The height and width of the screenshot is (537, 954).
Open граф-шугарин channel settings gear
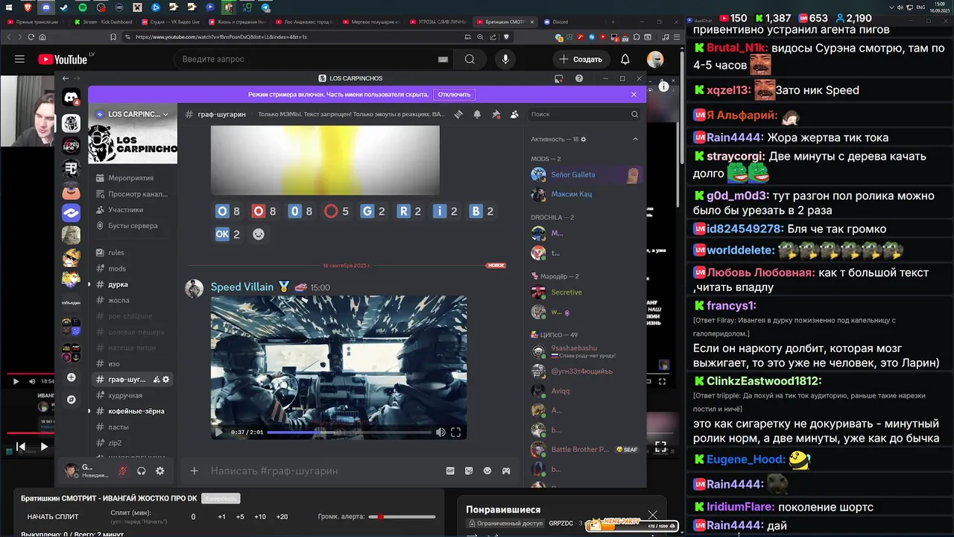click(x=166, y=380)
